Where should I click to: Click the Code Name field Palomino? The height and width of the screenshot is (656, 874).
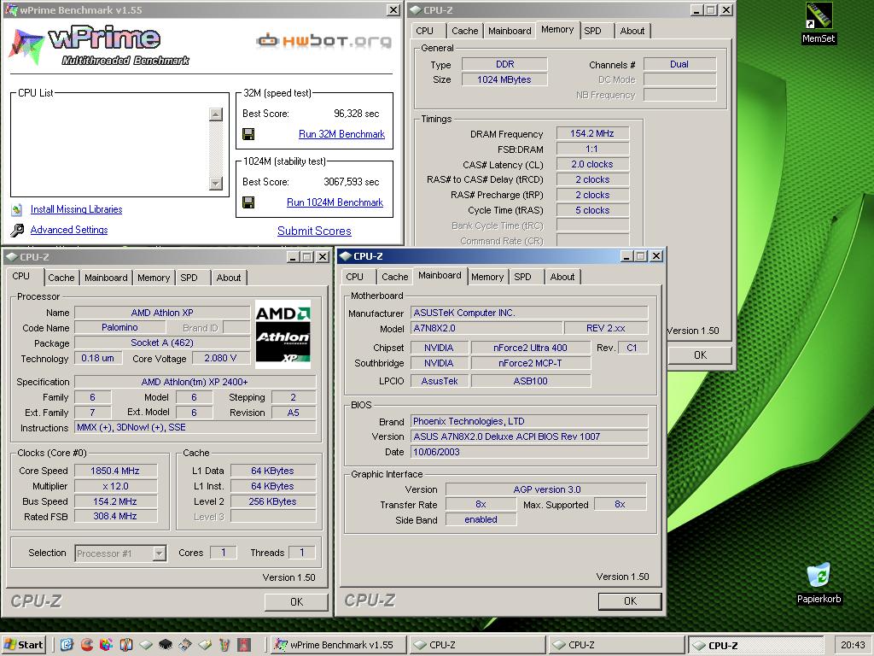(x=119, y=327)
